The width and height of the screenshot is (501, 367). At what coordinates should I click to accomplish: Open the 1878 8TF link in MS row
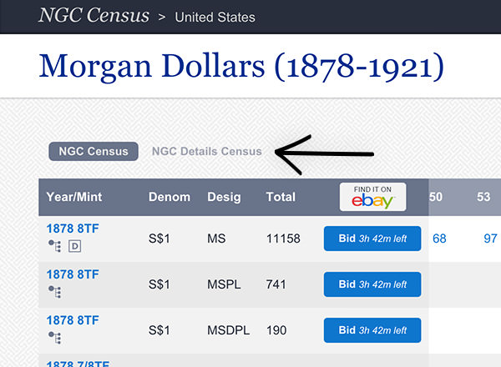pyautogui.click(x=73, y=229)
